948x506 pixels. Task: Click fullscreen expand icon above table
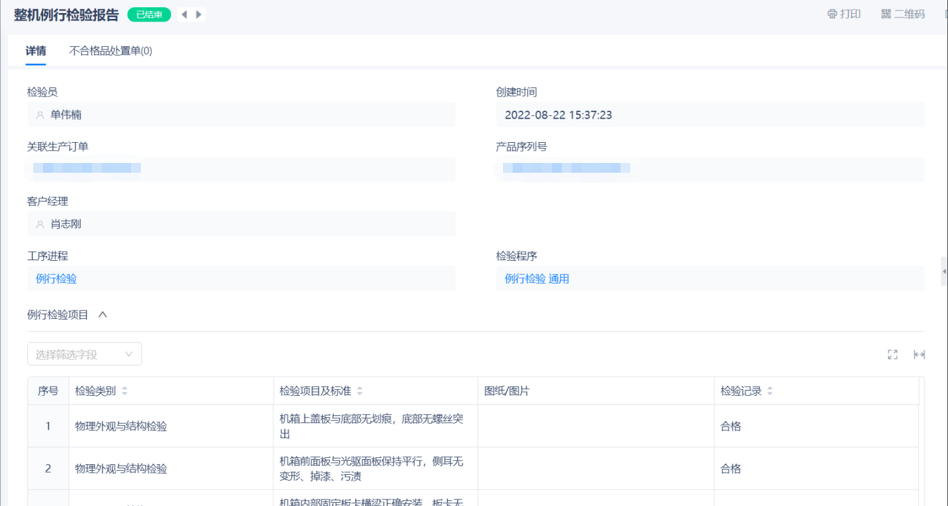[x=893, y=354]
